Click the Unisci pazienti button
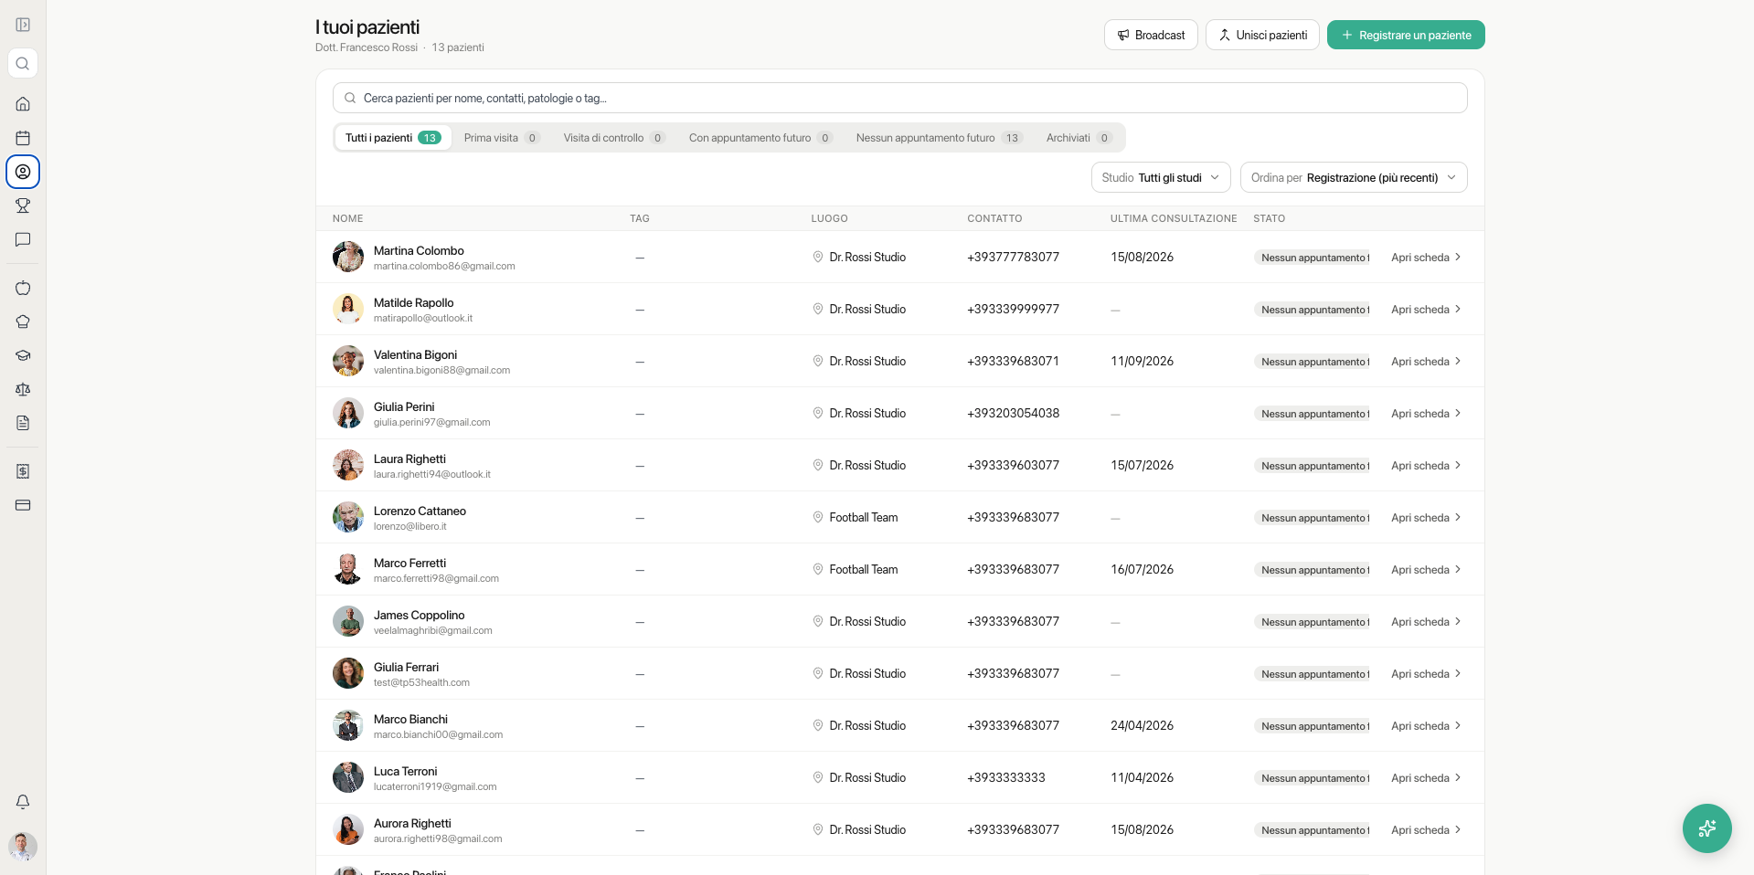 tap(1262, 35)
